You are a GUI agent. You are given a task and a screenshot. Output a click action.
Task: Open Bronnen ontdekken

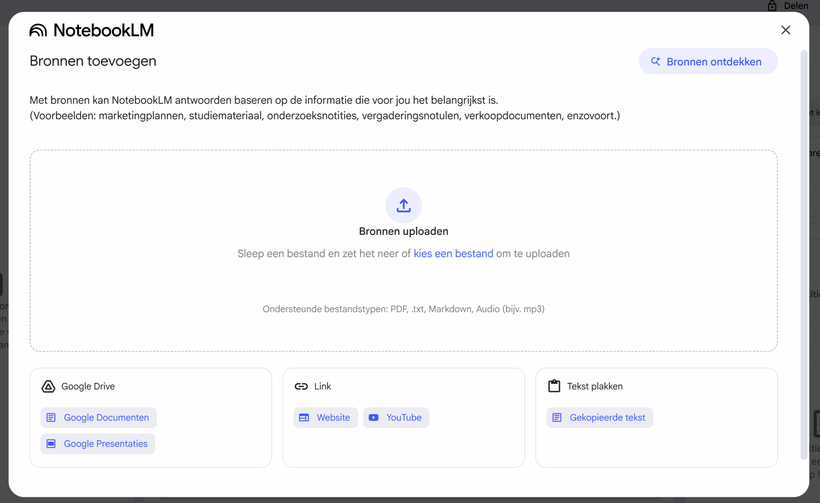(x=708, y=61)
